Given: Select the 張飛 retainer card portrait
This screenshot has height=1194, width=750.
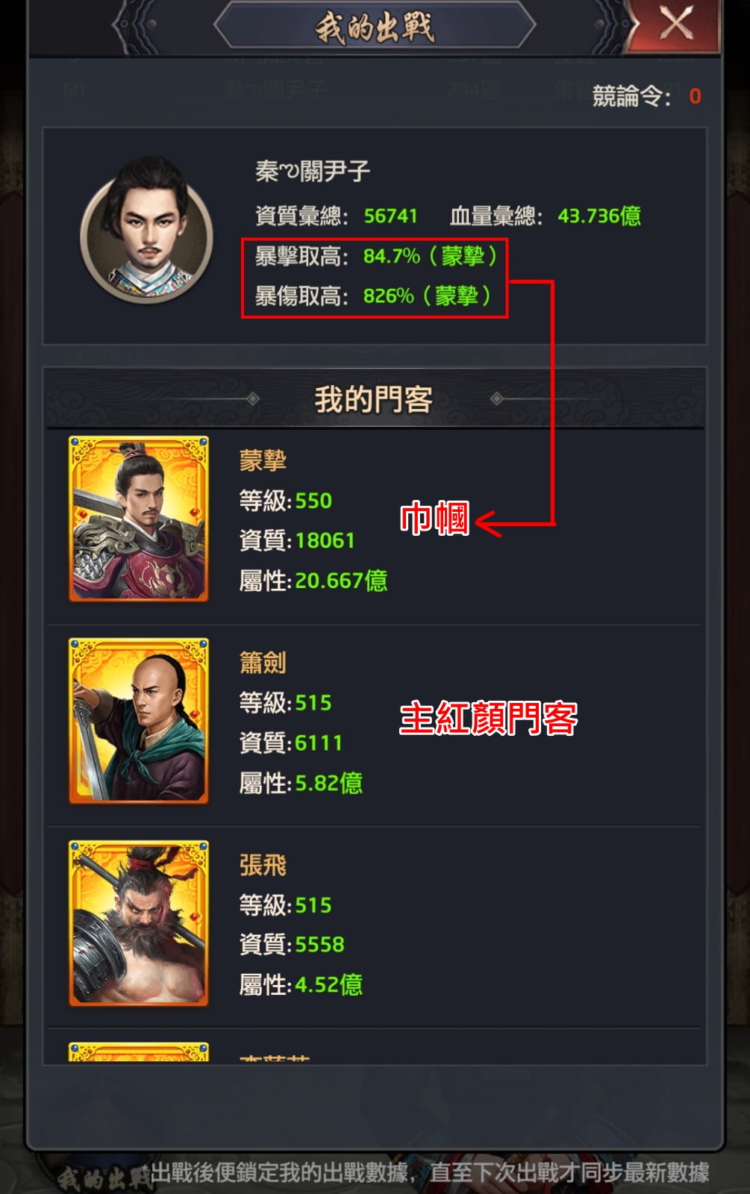Looking at the screenshot, I should (139, 923).
